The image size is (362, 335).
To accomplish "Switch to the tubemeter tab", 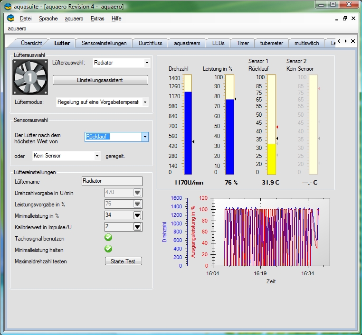I will click(272, 43).
